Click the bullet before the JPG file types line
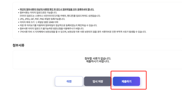182x96 pixels. tap(19, 19)
